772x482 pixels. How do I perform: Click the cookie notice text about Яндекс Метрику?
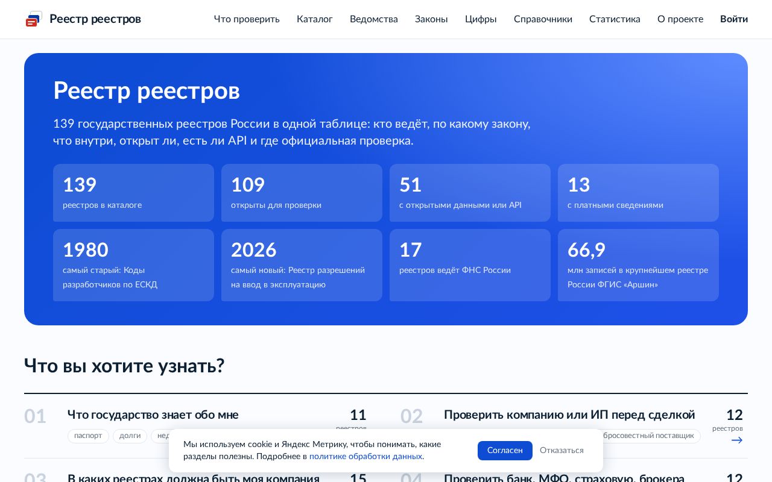point(312,451)
